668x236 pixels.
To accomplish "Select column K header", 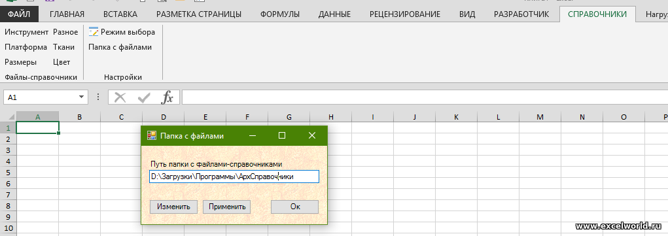I will [x=456, y=117].
